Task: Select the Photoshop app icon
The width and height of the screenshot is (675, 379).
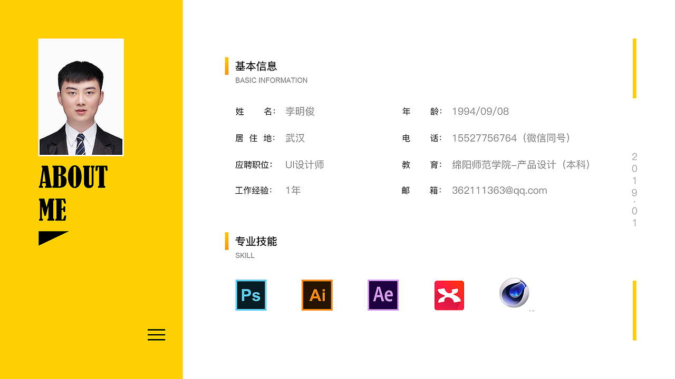Action: pyautogui.click(x=250, y=295)
